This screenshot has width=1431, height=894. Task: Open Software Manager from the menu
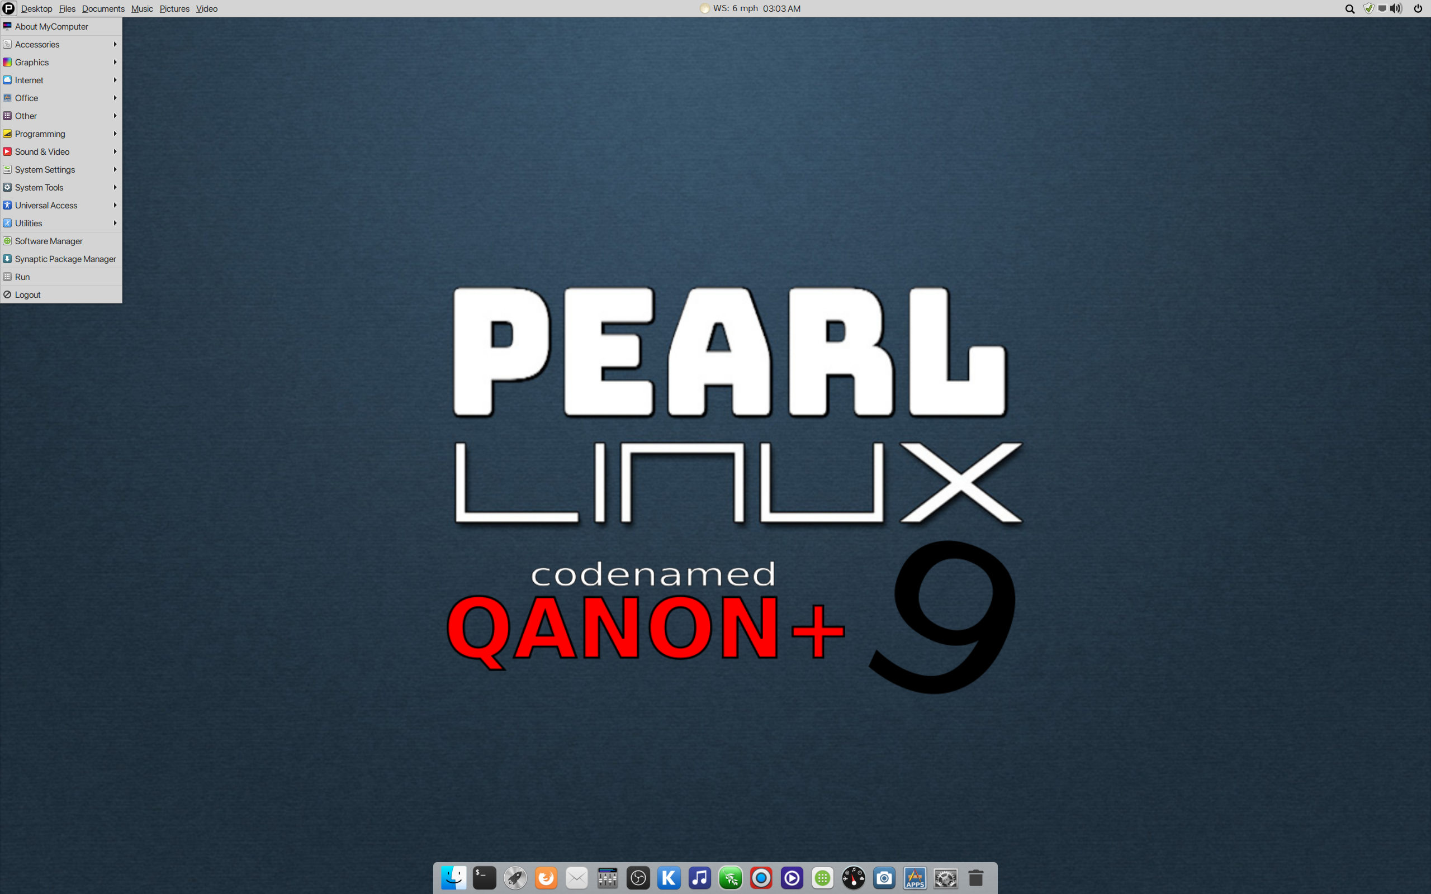61,241
